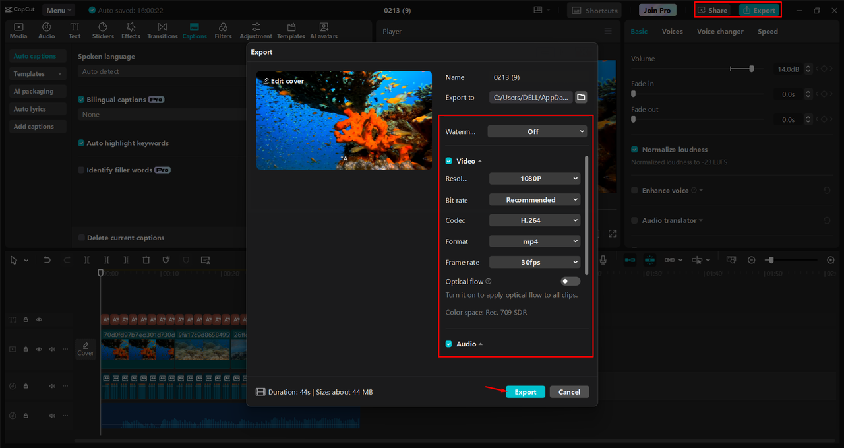Click Add captions in sidebar
Image resolution: width=844 pixels, height=448 pixels.
pyautogui.click(x=38, y=126)
